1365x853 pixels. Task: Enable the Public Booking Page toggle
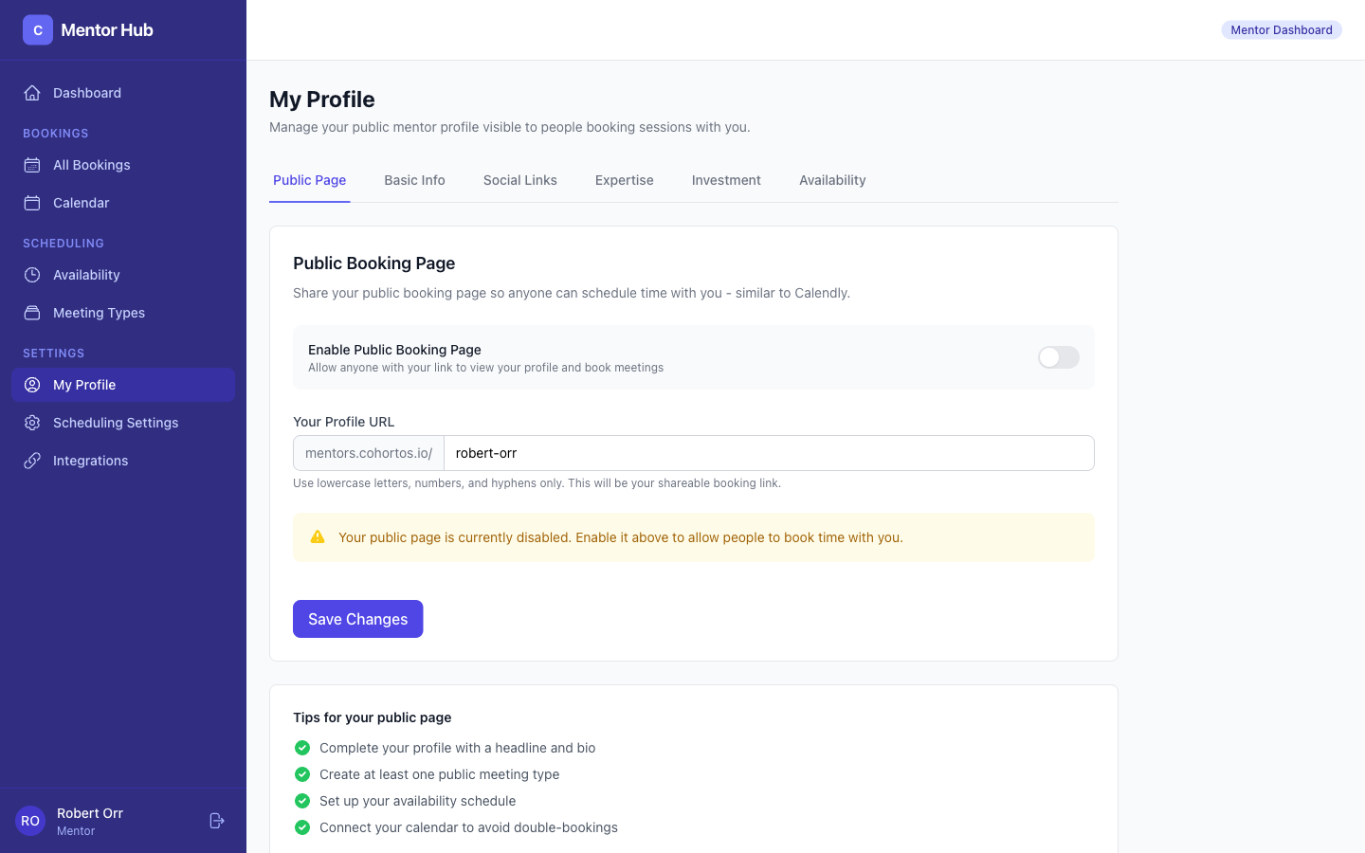[x=1058, y=357]
